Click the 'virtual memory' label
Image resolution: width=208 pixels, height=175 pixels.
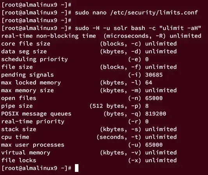coord(26,152)
